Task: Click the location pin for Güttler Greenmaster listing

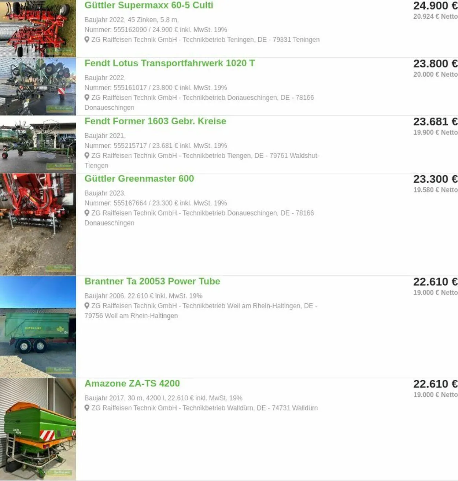Action: click(x=87, y=213)
